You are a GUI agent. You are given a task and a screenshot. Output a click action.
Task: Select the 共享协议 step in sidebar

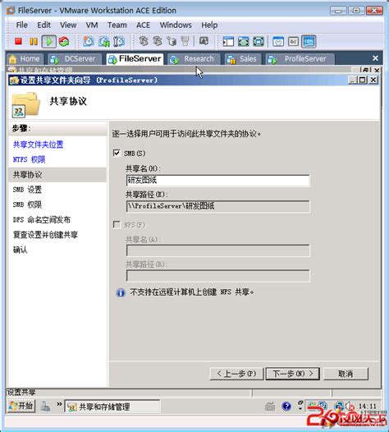[x=57, y=175]
